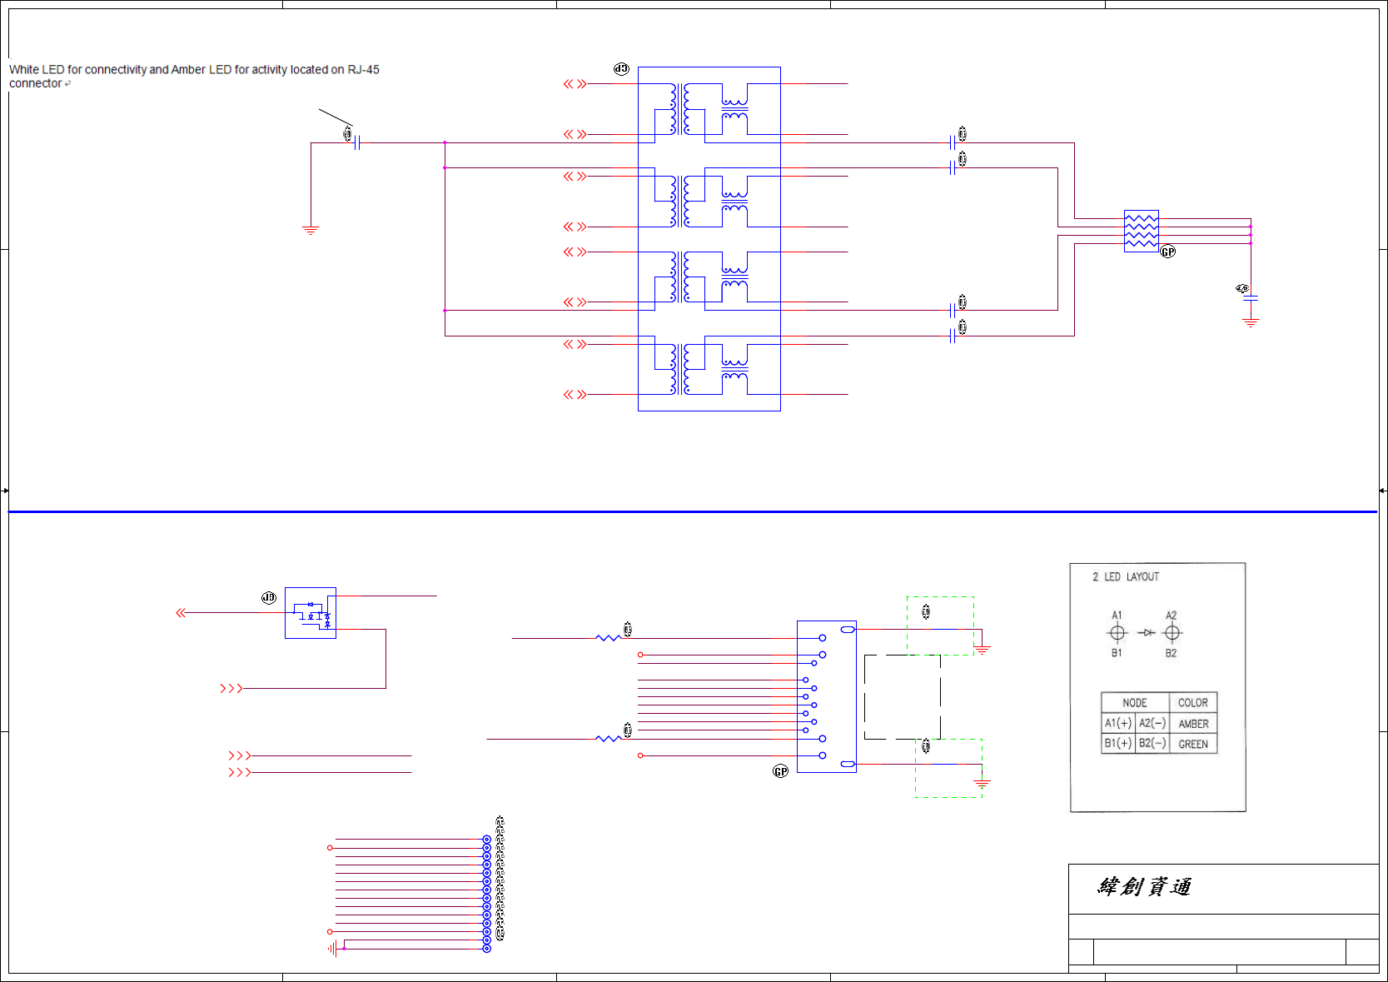Select the "B1(+)" table cell
The image size is (1388, 982).
[1118, 743]
